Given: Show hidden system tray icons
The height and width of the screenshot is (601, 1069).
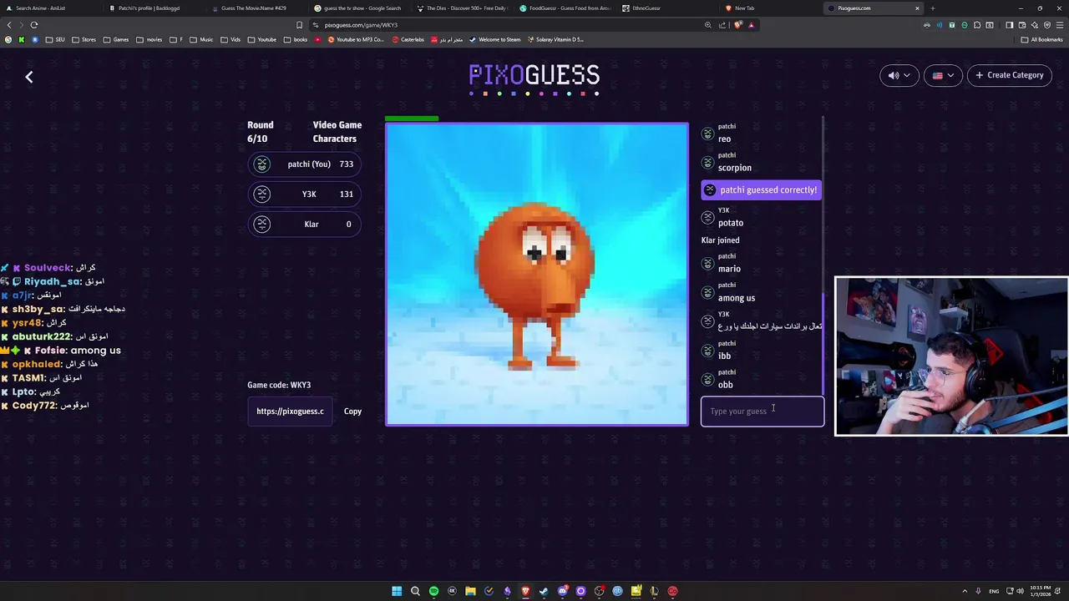Looking at the screenshot, I should (x=965, y=591).
